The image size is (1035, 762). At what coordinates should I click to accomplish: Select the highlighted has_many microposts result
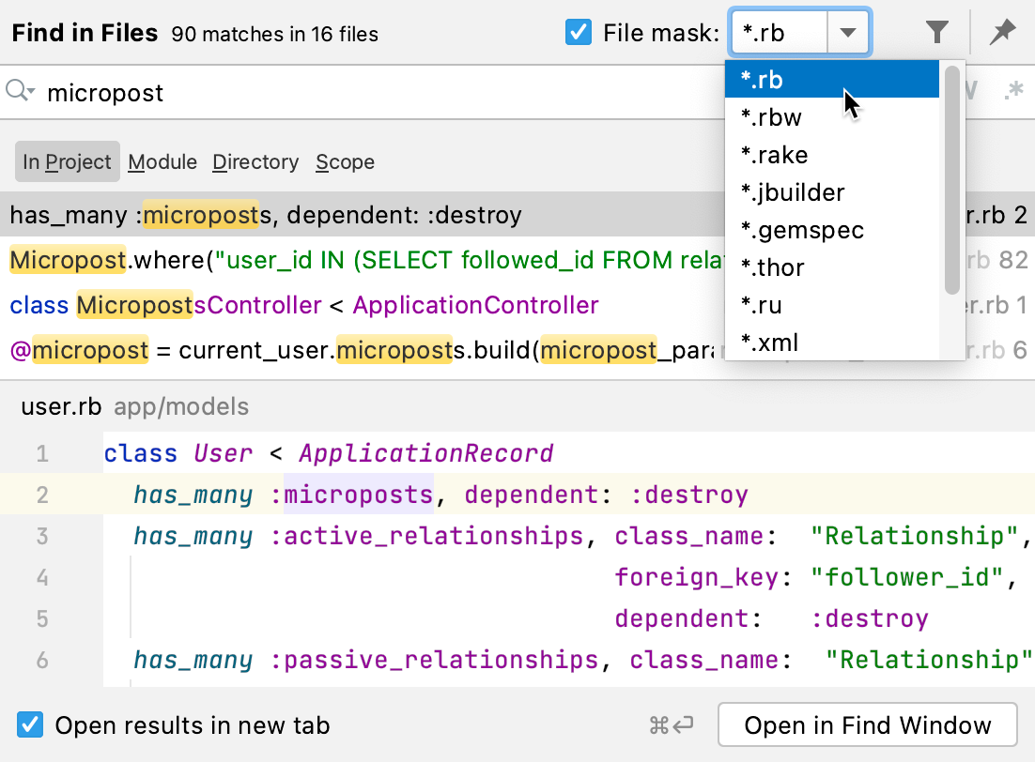(x=263, y=215)
